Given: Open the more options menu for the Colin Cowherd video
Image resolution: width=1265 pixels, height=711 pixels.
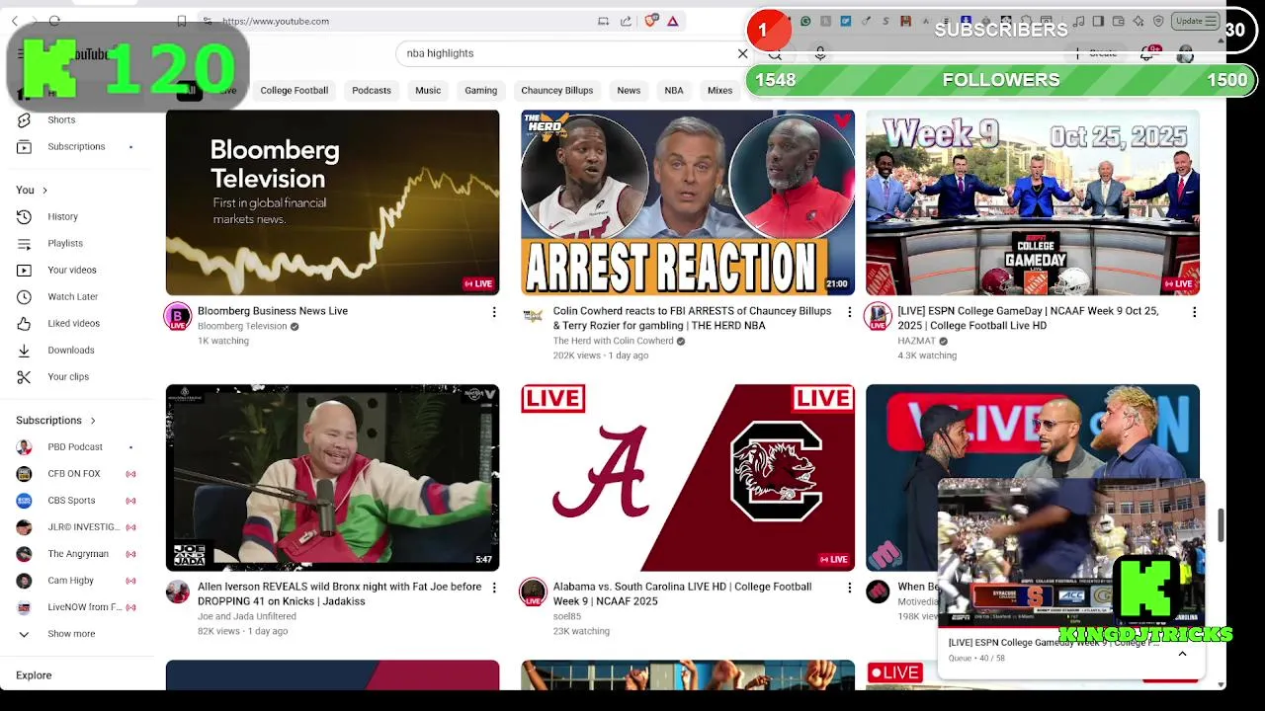Looking at the screenshot, I should coord(849,312).
